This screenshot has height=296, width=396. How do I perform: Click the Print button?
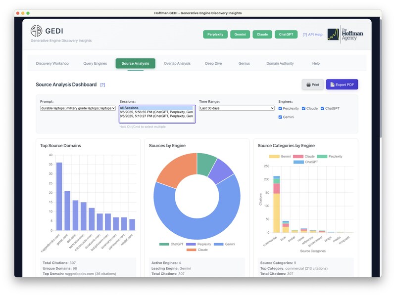point(313,85)
